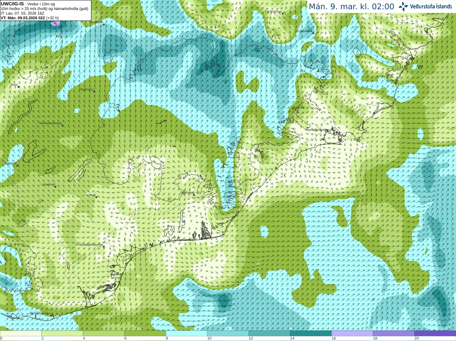Screen dimensions: 456x341
Task: Click the Skaftafell station label
Action: [186, 193]
